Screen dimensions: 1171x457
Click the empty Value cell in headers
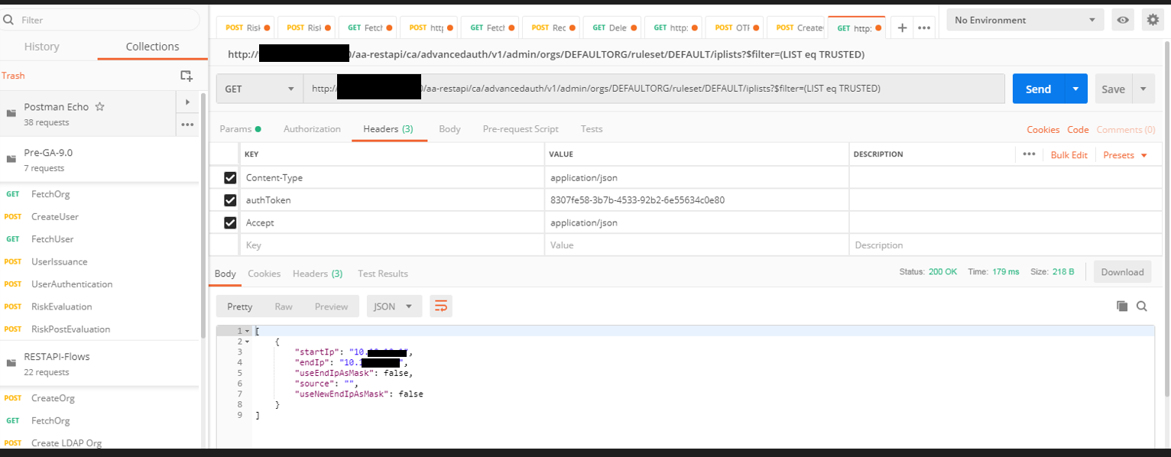tap(697, 245)
